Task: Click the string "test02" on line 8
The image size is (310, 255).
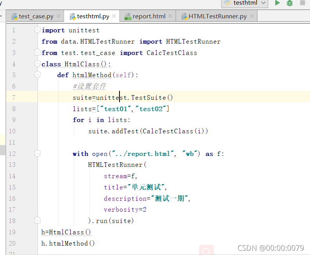Action: [x=151, y=109]
